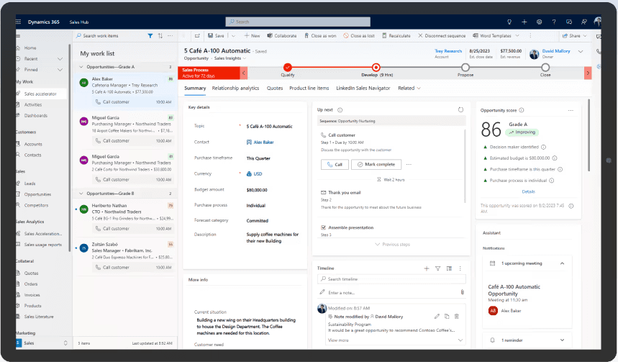
Task: Attach a file to the note
Action: pyautogui.click(x=463, y=292)
